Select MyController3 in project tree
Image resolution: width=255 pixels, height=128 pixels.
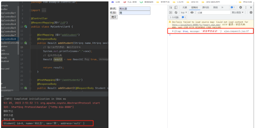tap(8, 20)
